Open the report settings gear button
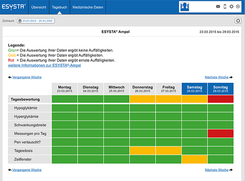Image resolution: width=245 pixels, height=181 pixels. point(238,21)
